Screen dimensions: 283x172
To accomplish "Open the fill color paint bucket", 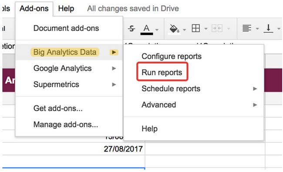I will click(x=174, y=29).
